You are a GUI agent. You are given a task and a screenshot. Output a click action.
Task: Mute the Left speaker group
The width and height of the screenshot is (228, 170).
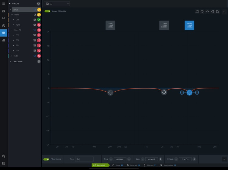[x=39, y=20]
